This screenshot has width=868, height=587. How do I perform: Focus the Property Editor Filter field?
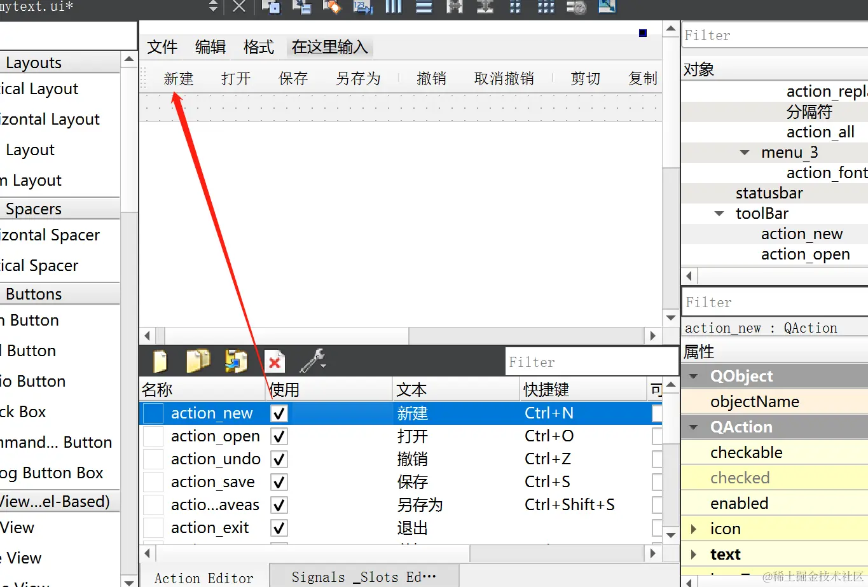[x=775, y=303]
